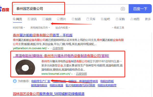Click the www.txwumei.com.cn URL

point(56,74)
